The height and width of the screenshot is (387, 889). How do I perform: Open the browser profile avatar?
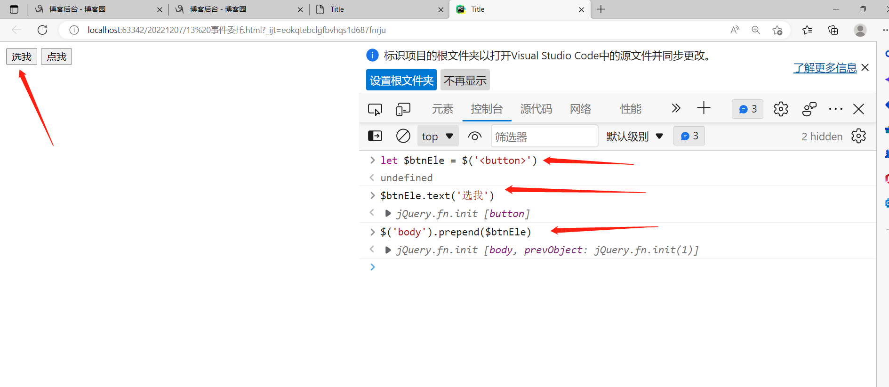[860, 30]
